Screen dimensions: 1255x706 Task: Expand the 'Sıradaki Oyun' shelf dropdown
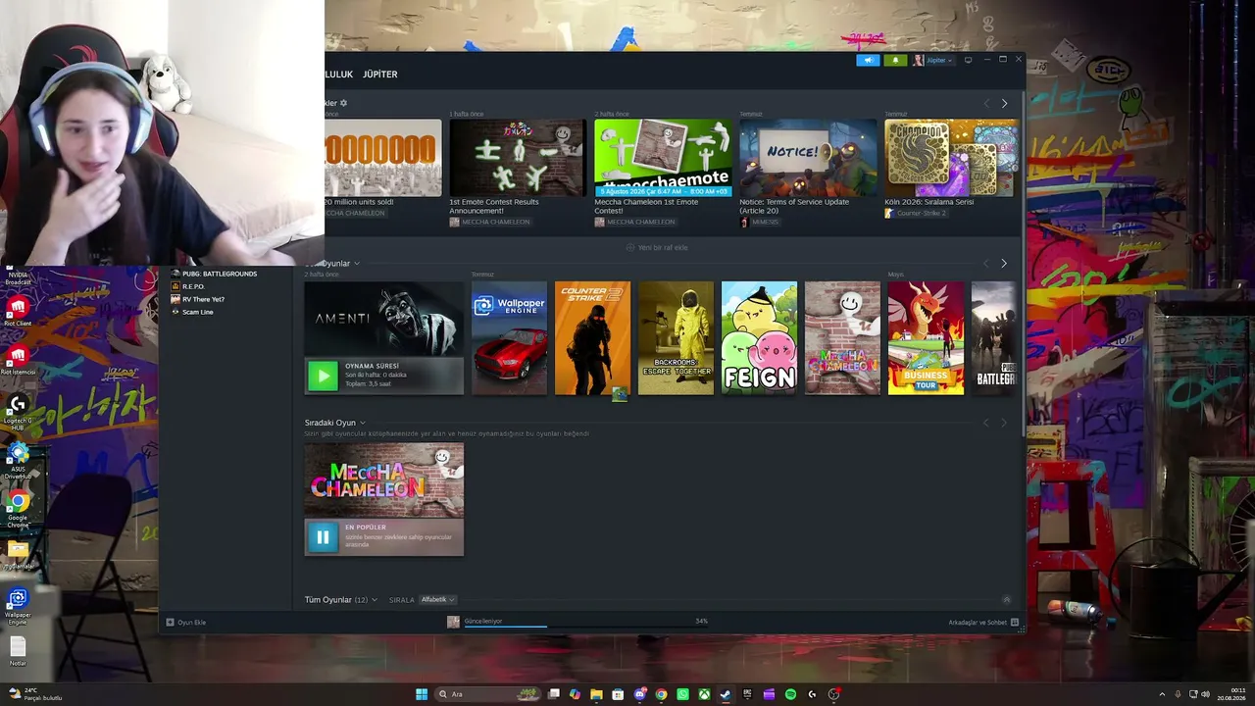pos(363,423)
